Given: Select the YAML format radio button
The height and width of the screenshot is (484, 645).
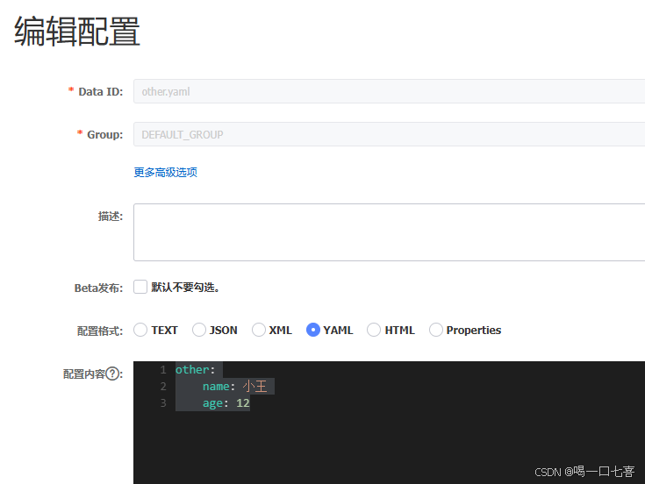Looking at the screenshot, I should 313,330.
